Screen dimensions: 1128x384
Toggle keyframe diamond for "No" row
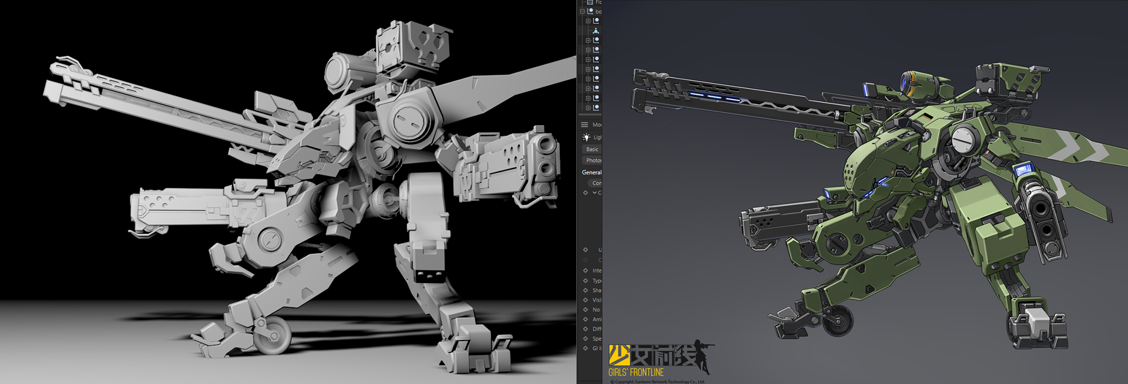[585, 309]
